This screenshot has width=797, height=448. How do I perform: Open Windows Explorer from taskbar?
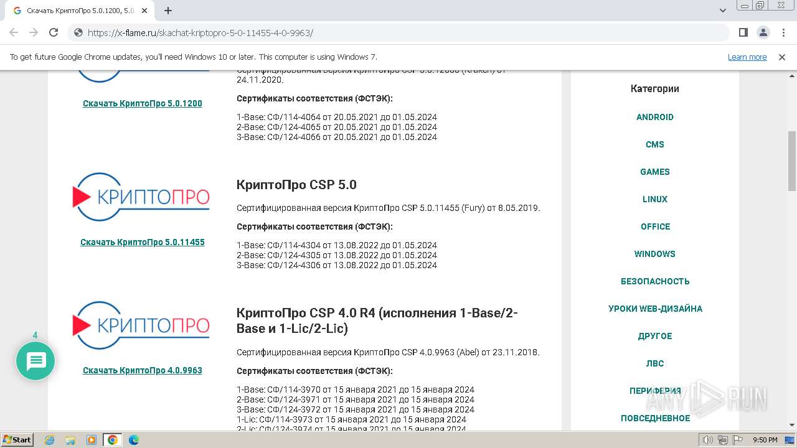(70, 440)
